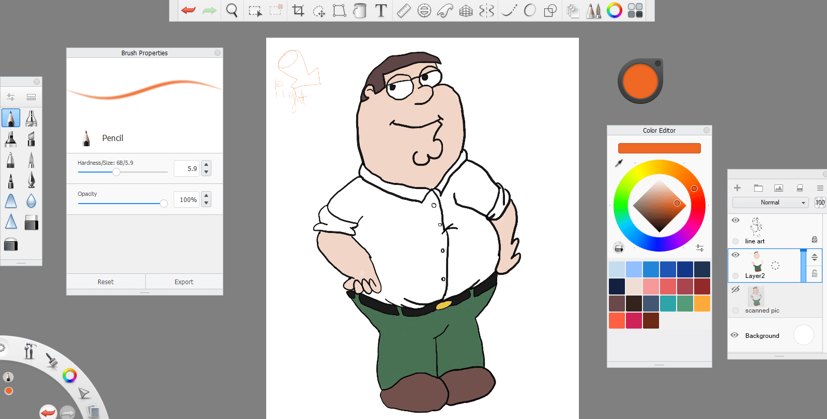Select the Text tool
This screenshot has height=419, width=827.
(381, 10)
